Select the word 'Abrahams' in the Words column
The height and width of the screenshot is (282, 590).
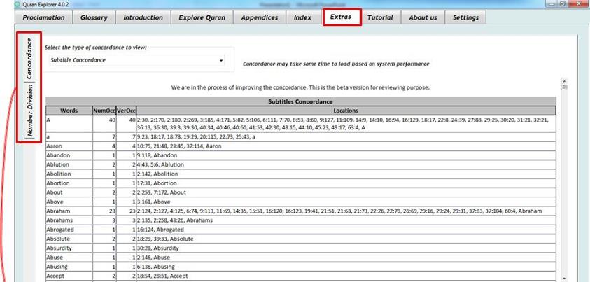point(59,220)
